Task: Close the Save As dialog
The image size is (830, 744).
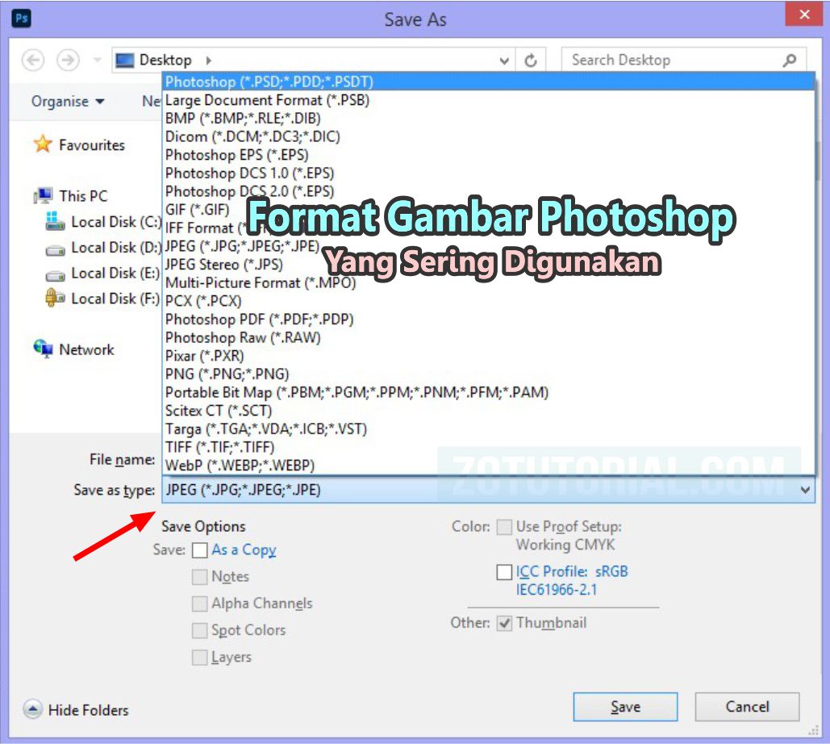Action: [x=803, y=15]
